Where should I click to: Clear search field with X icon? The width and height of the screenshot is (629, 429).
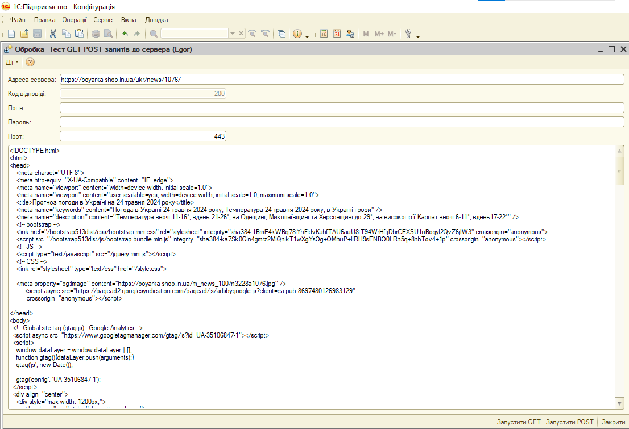click(x=241, y=34)
